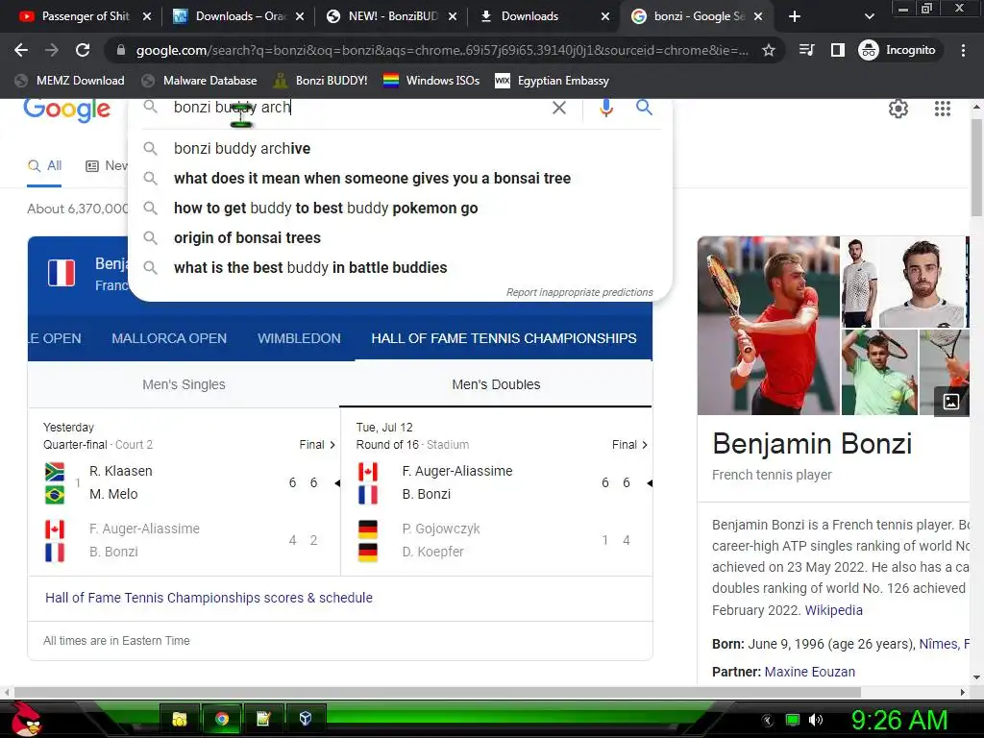Open Egyptian Embassy bookmark
This screenshot has height=738, width=984.
point(552,81)
